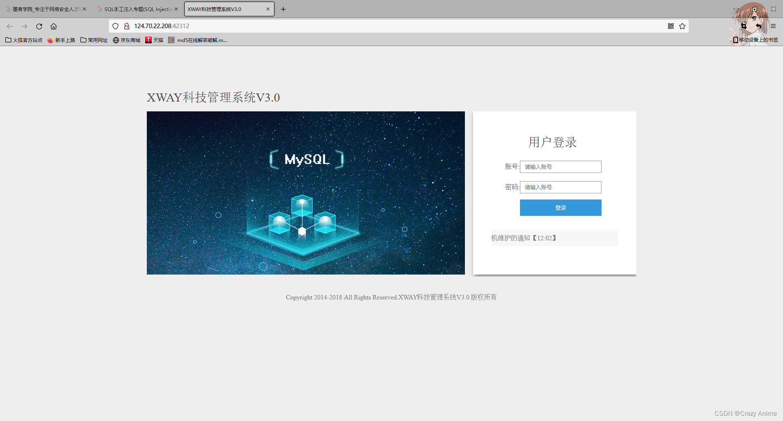Open the 维护的通知 notice link

click(524, 238)
